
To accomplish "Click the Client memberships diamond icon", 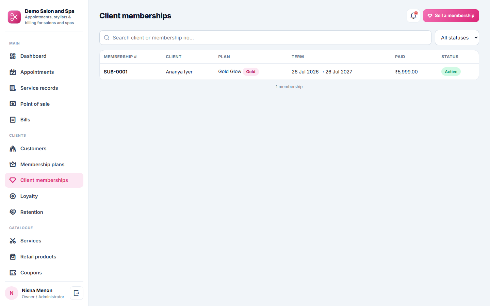I will coord(13,180).
